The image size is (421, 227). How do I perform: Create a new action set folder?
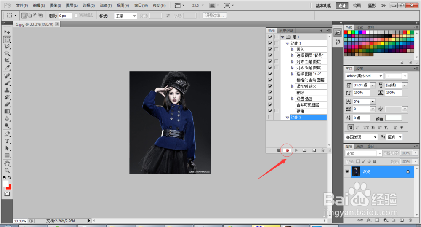tap(304, 150)
